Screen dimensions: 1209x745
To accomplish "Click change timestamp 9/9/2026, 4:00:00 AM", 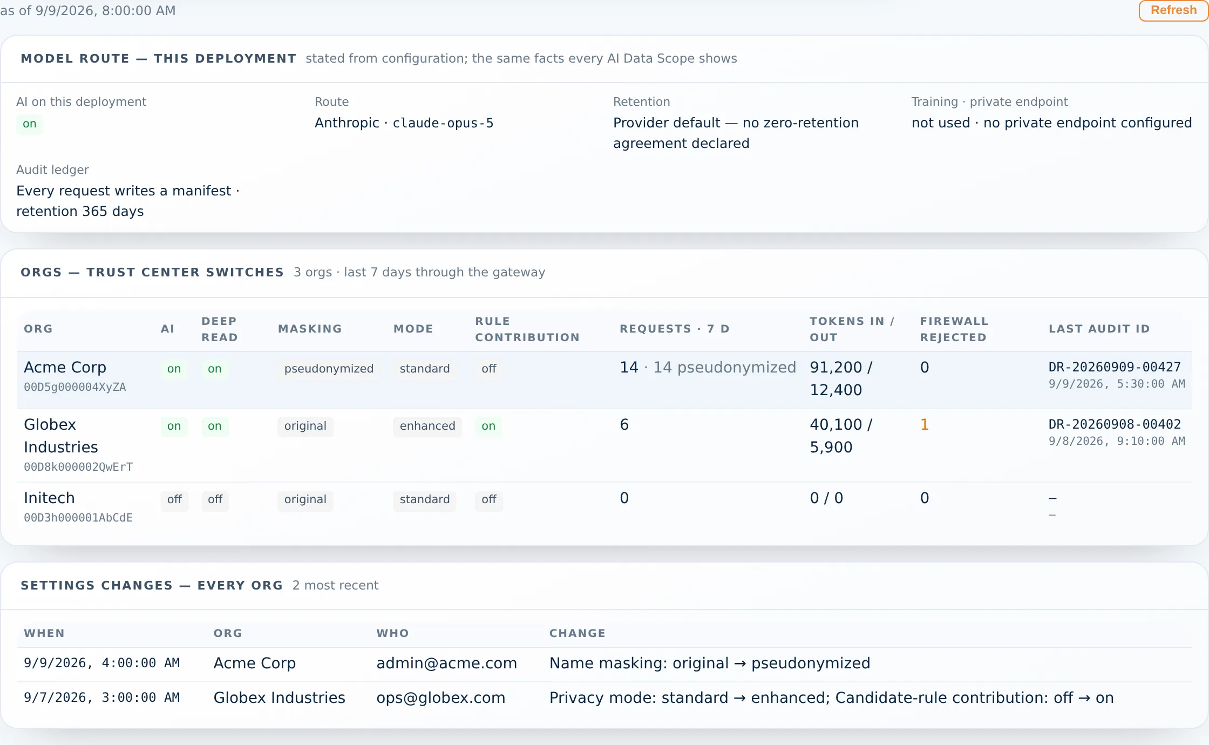I will pyautogui.click(x=101, y=663).
